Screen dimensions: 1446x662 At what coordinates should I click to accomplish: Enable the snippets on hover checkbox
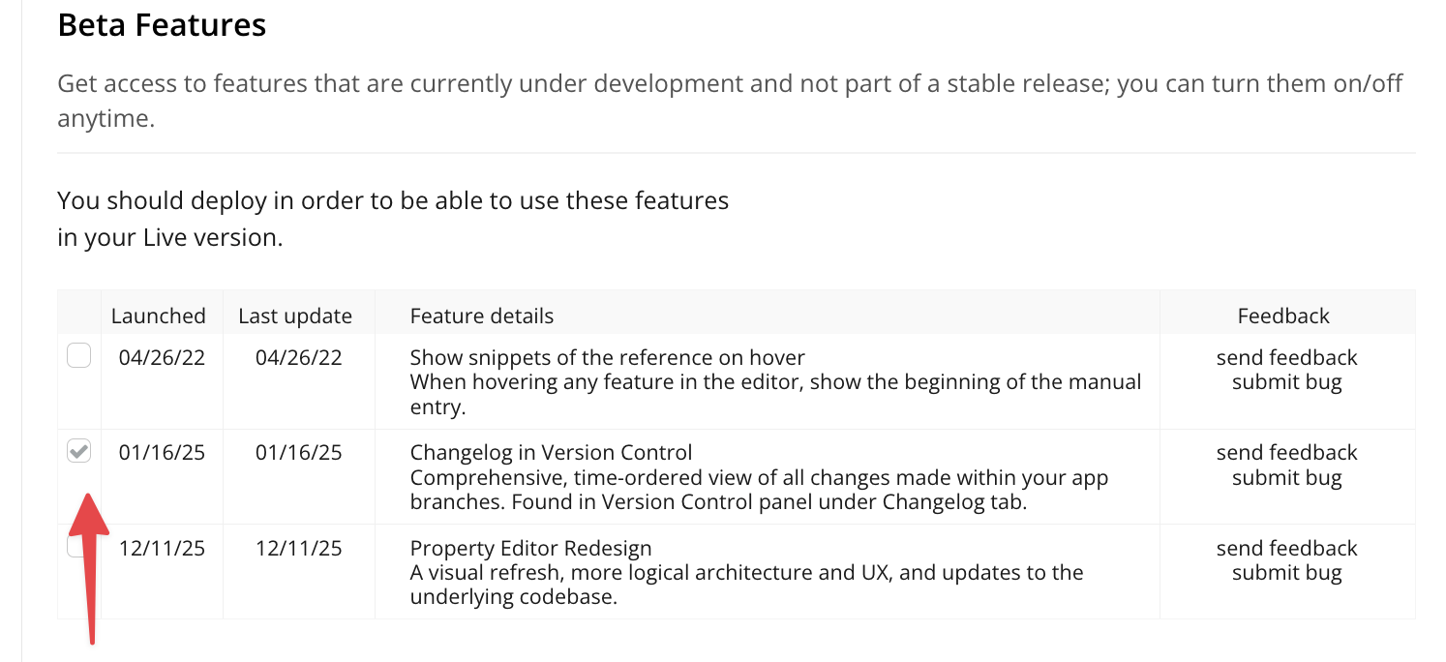coord(78,357)
